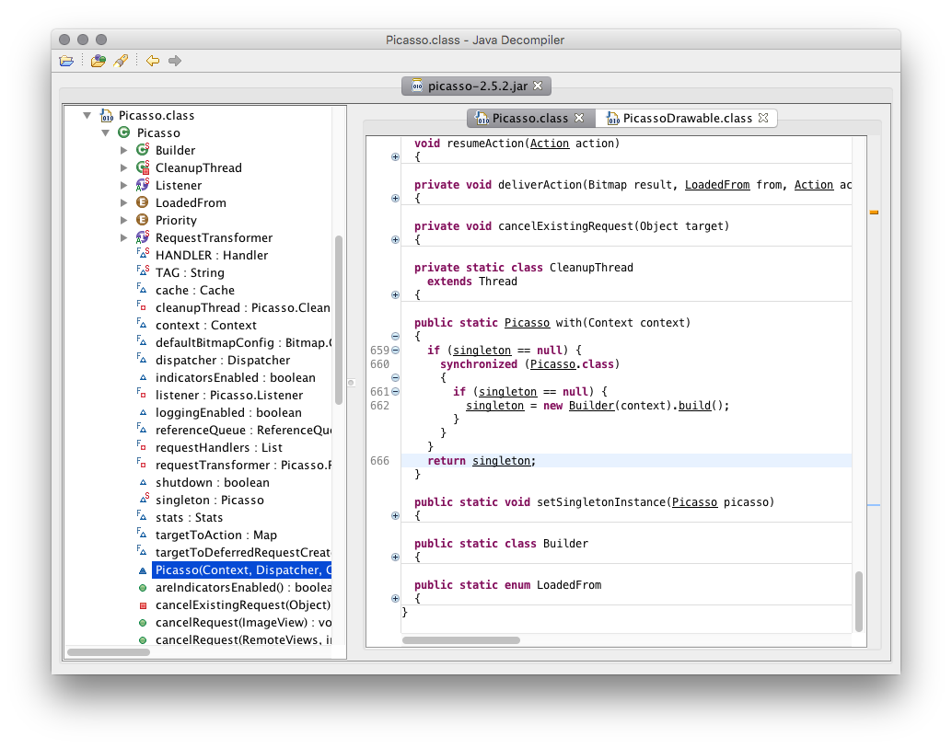The height and width of the screenshot is (748, 952).
Task: Collapse the Picasso class node in the tree
Action: [x=104, y=132]
